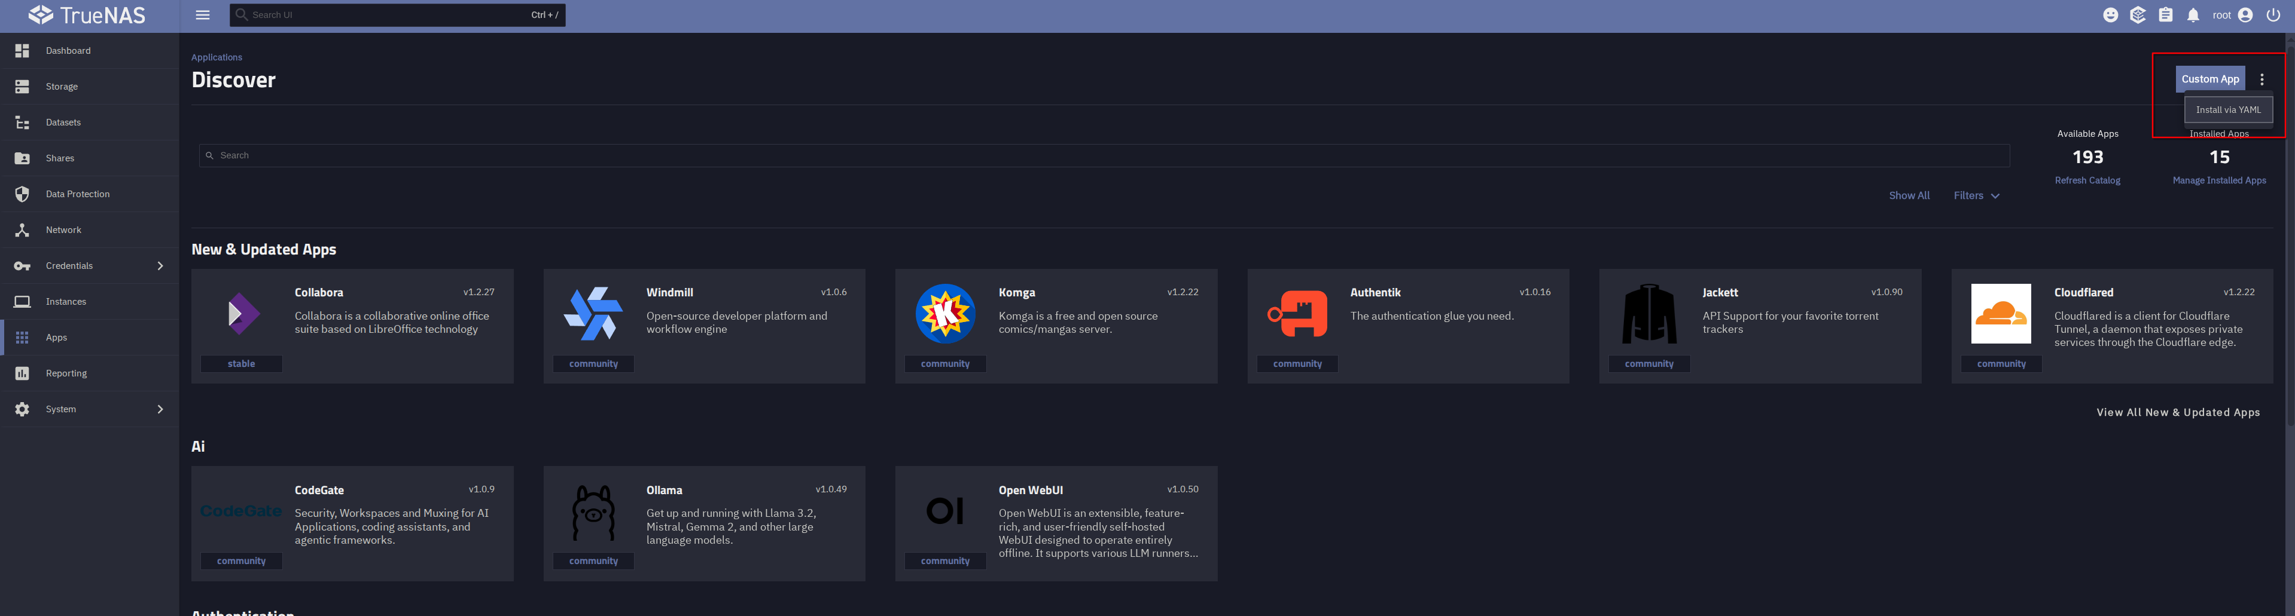Click the Shares sidebar icon
This screenshot has height=616, width=2295.
coord(22,158)
